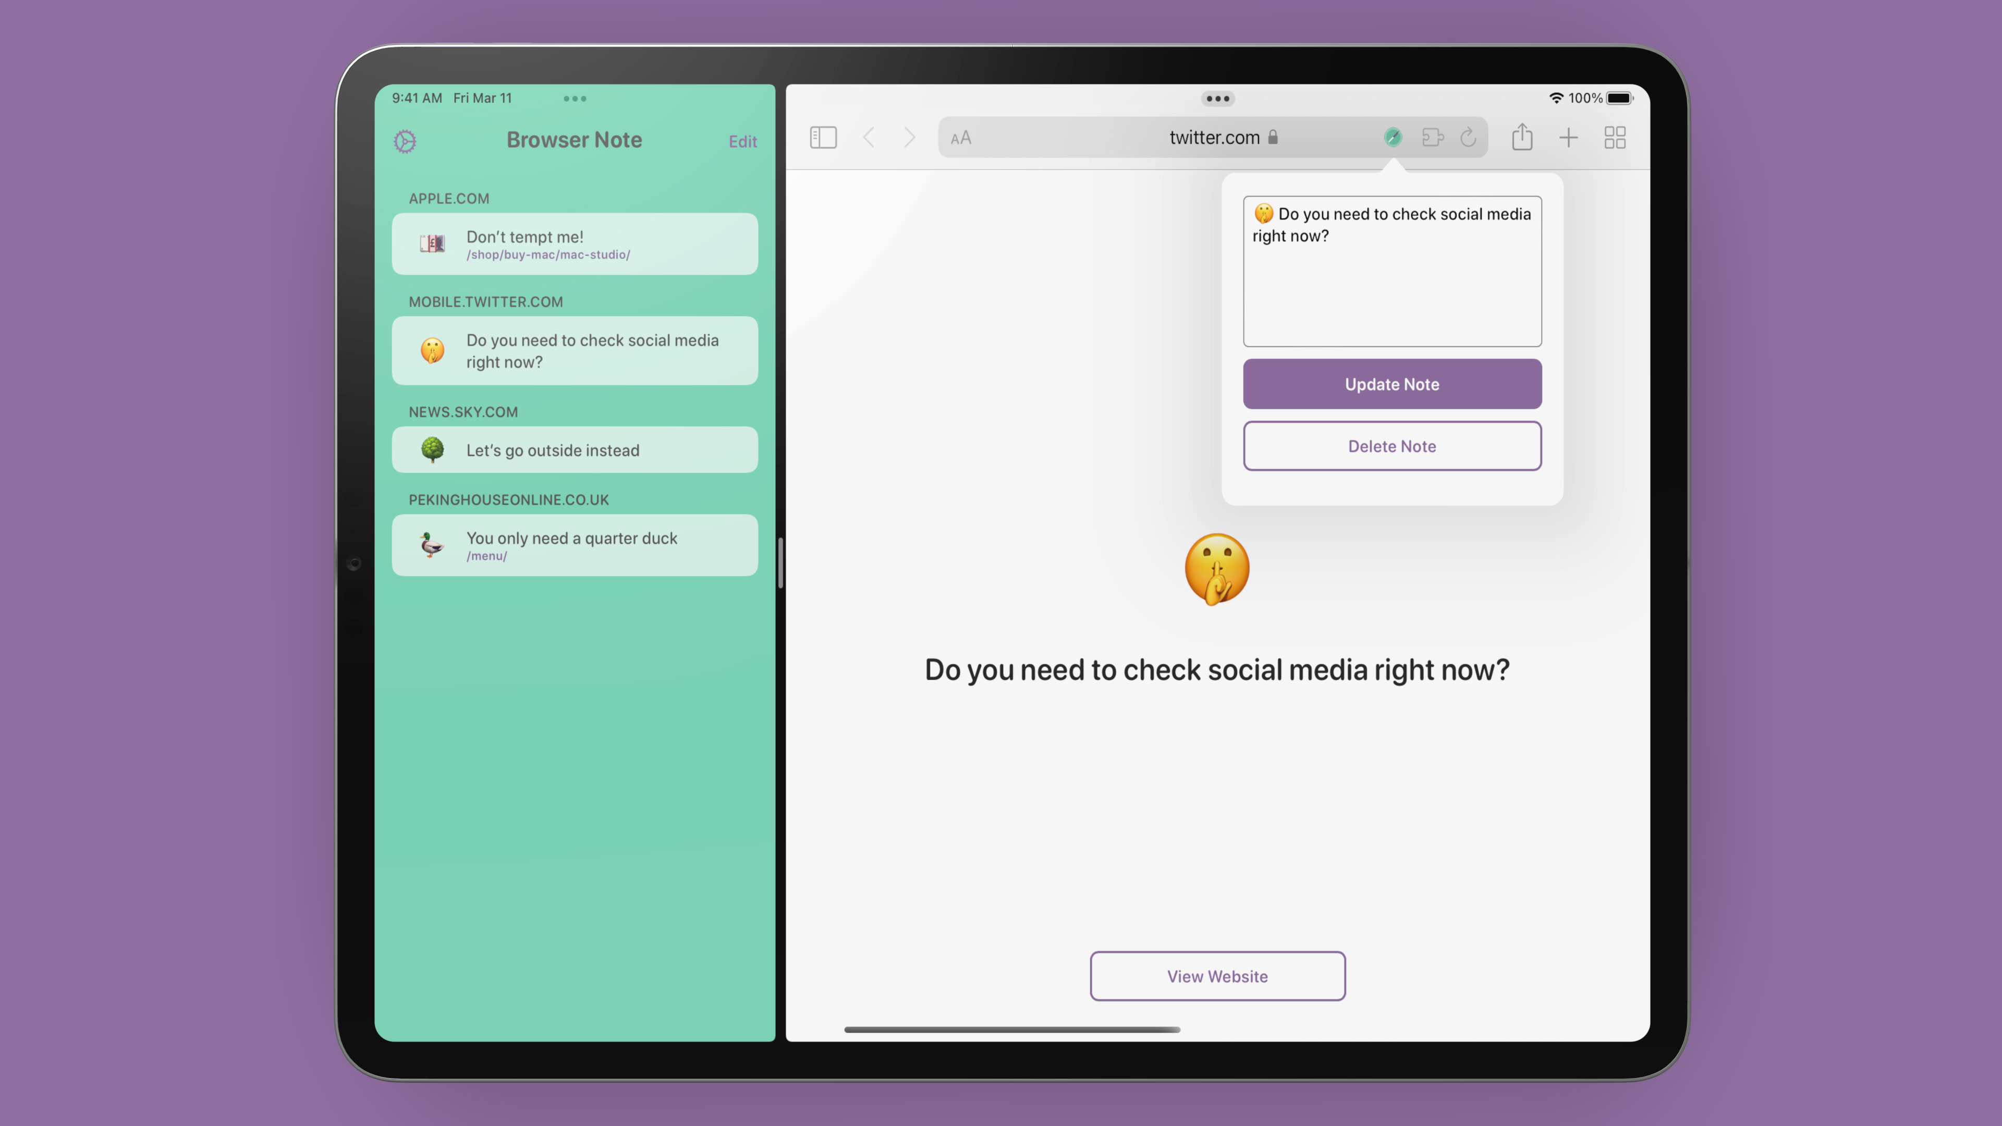Click the new tab plus icon in Safari
This screenshot has height=1126, width=2002.
pyautogui.click(x=1568, y=138)
